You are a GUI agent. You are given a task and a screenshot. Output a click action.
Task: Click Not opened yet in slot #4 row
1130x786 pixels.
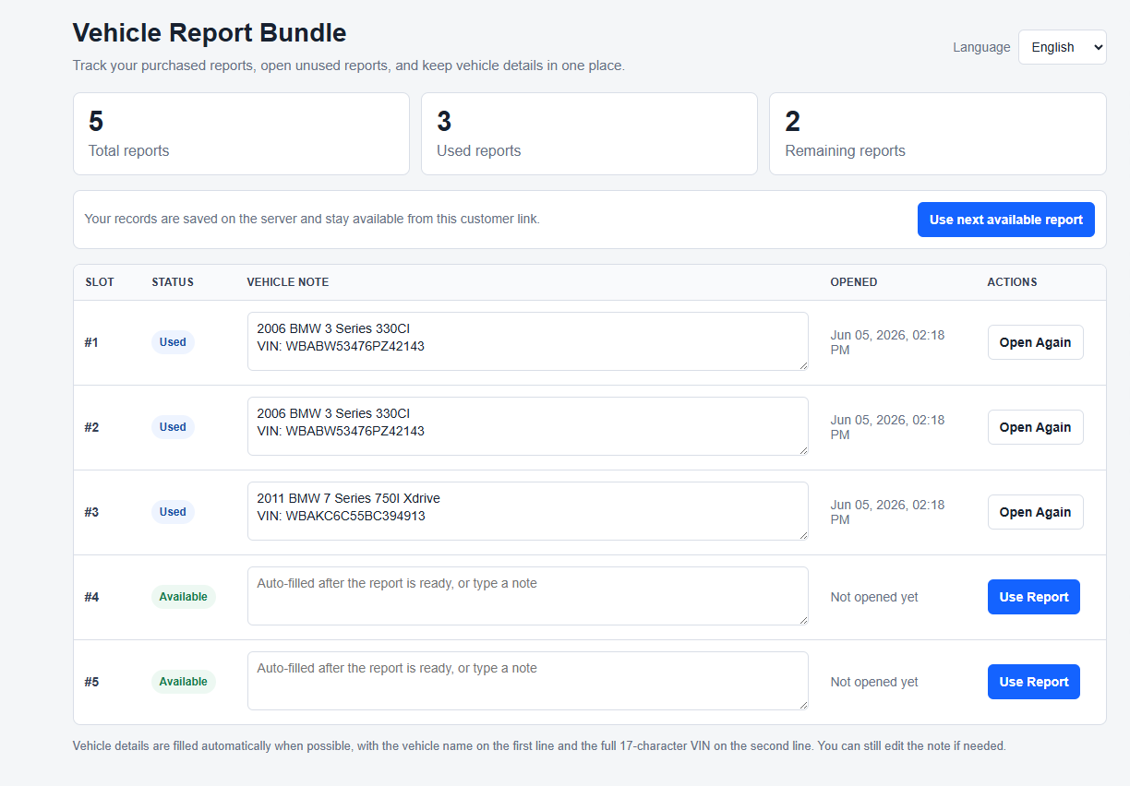tap(874, 597)
